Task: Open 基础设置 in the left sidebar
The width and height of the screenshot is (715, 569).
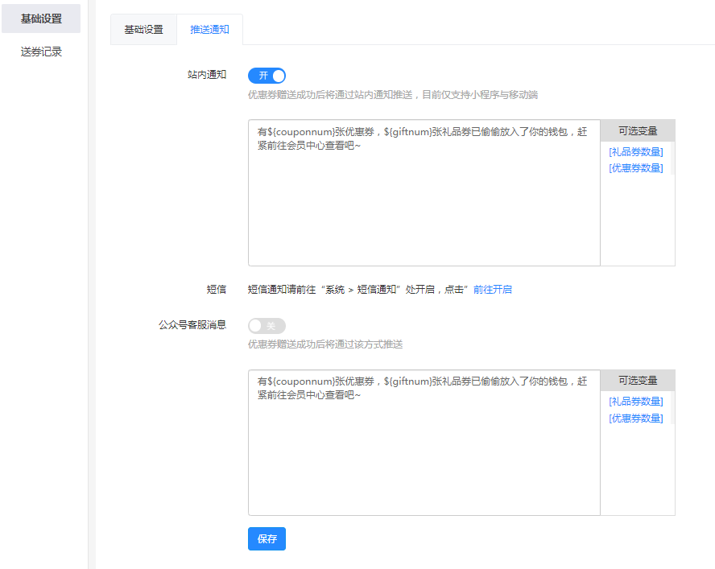Action: (x=41, y=19)
